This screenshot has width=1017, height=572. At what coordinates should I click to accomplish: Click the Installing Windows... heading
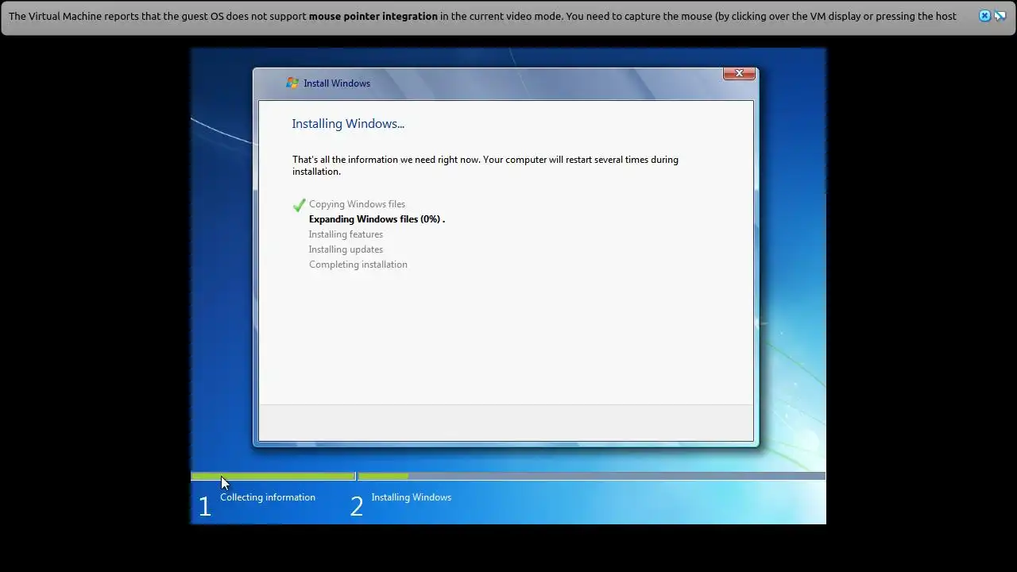[348, 124]
